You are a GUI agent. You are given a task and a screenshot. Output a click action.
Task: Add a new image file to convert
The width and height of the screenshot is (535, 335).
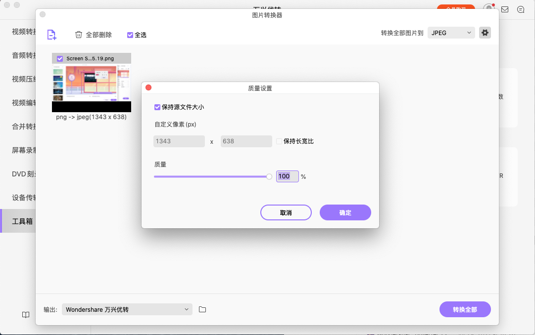(x=51, y=35)
